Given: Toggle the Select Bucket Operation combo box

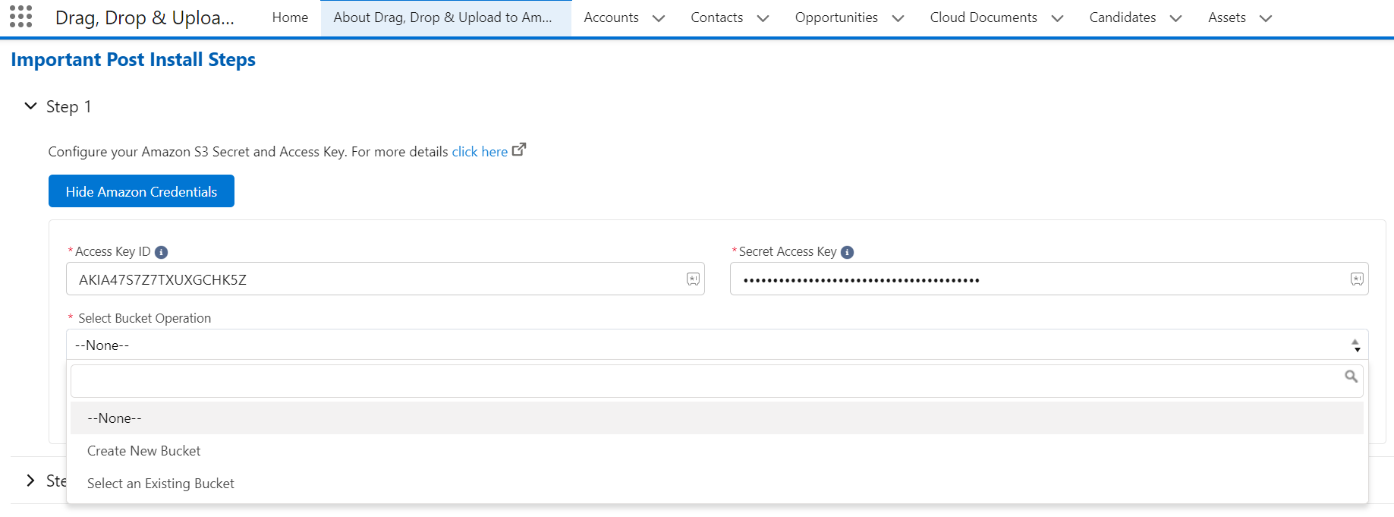Looking at the screenshot, I should point(717,345).
